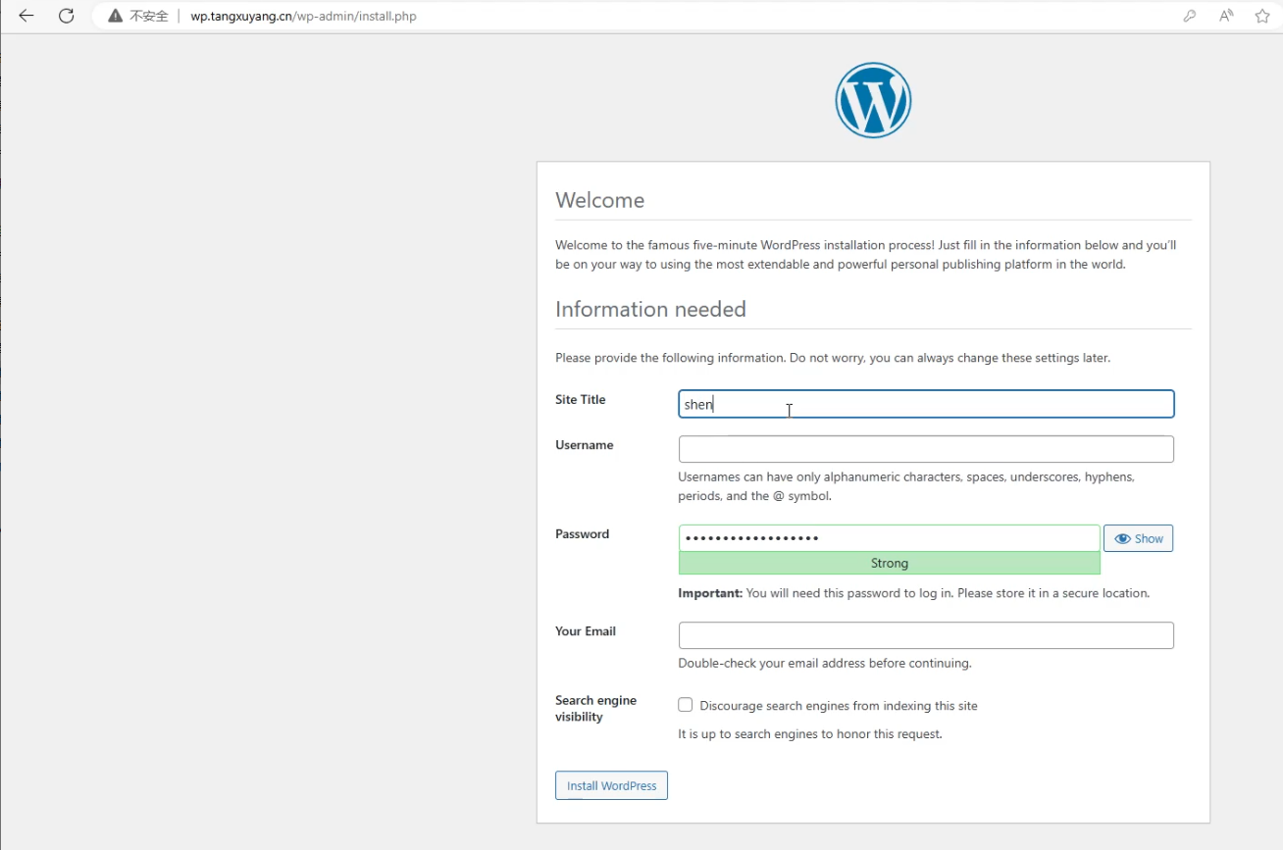Viewport: 1283px width, 850px height.
Task: Click the Site Title label
Action: [581, 399]
